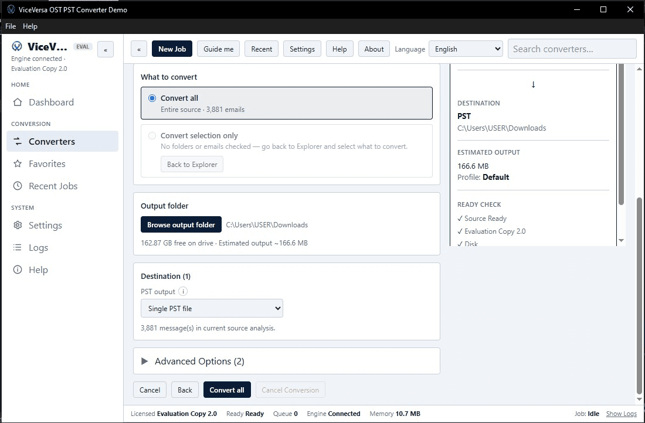Select the Convert all radio option
645x423 pixels.
152,98
